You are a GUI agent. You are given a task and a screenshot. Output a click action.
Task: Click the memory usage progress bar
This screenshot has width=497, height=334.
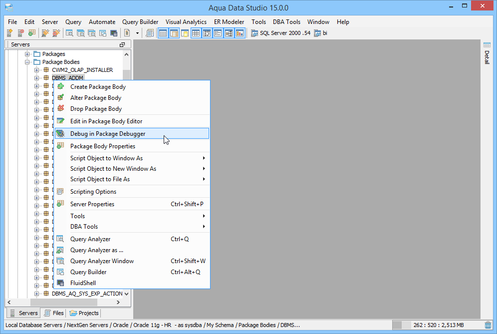[438, 325]
